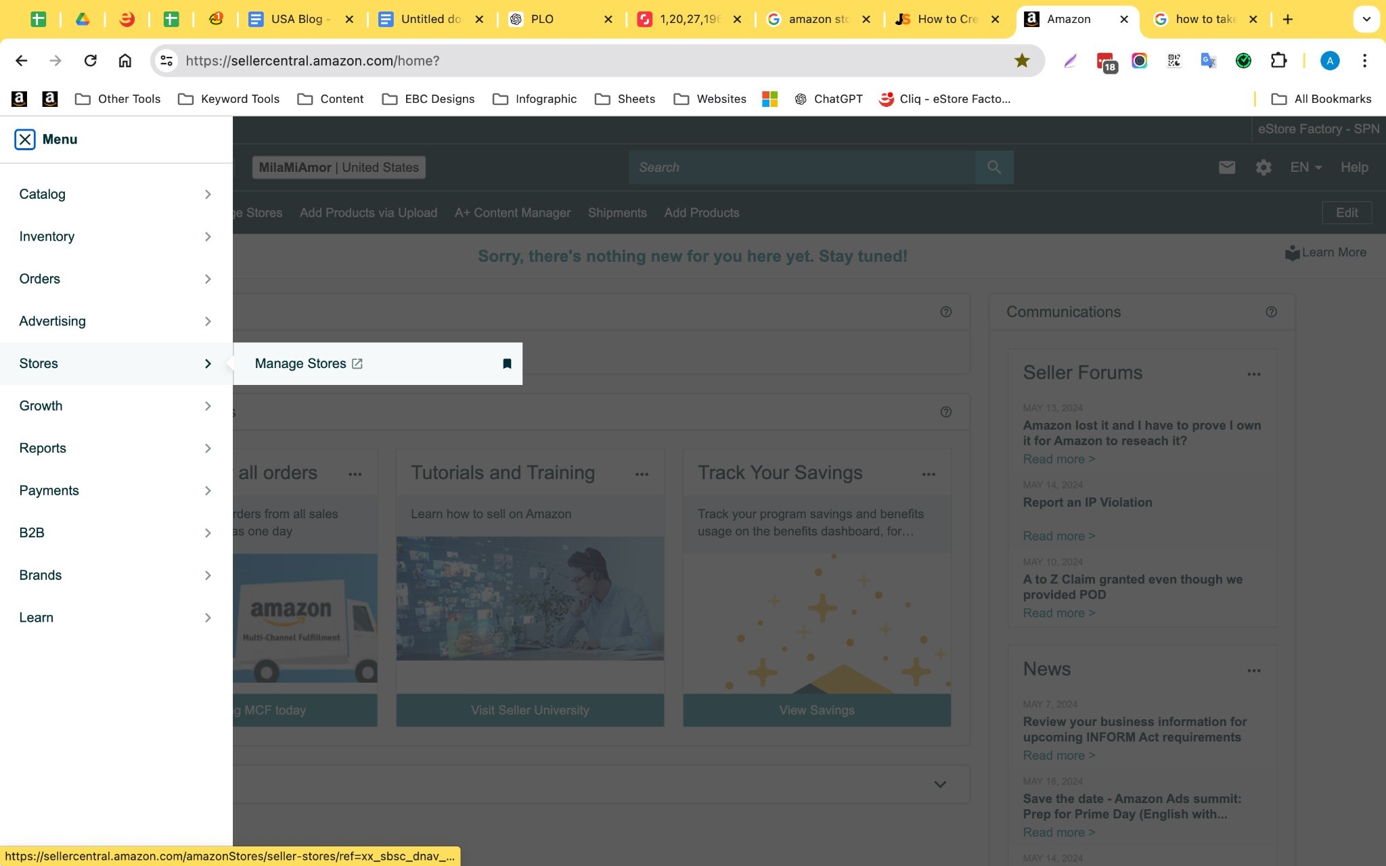
Task: Open the Extensions puzzle icon
Action: [x=1278, y=61]
